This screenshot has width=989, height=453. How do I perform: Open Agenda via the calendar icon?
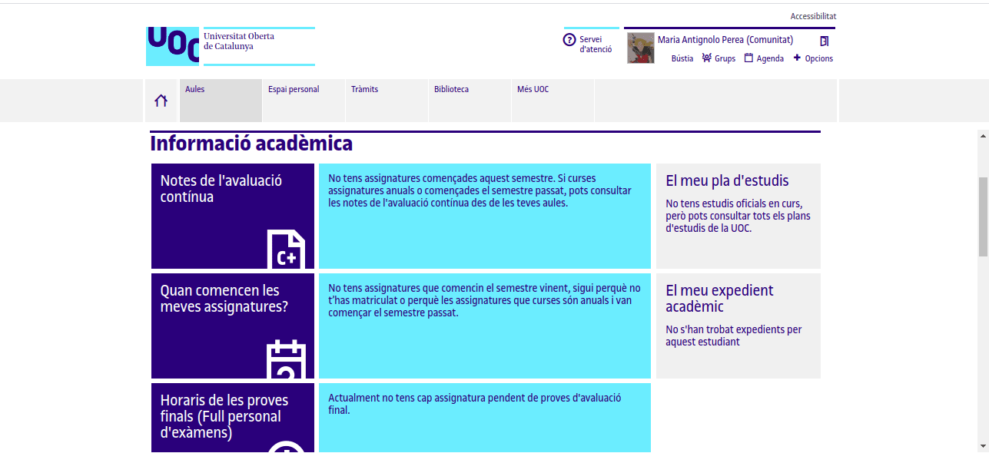point(748,58)
